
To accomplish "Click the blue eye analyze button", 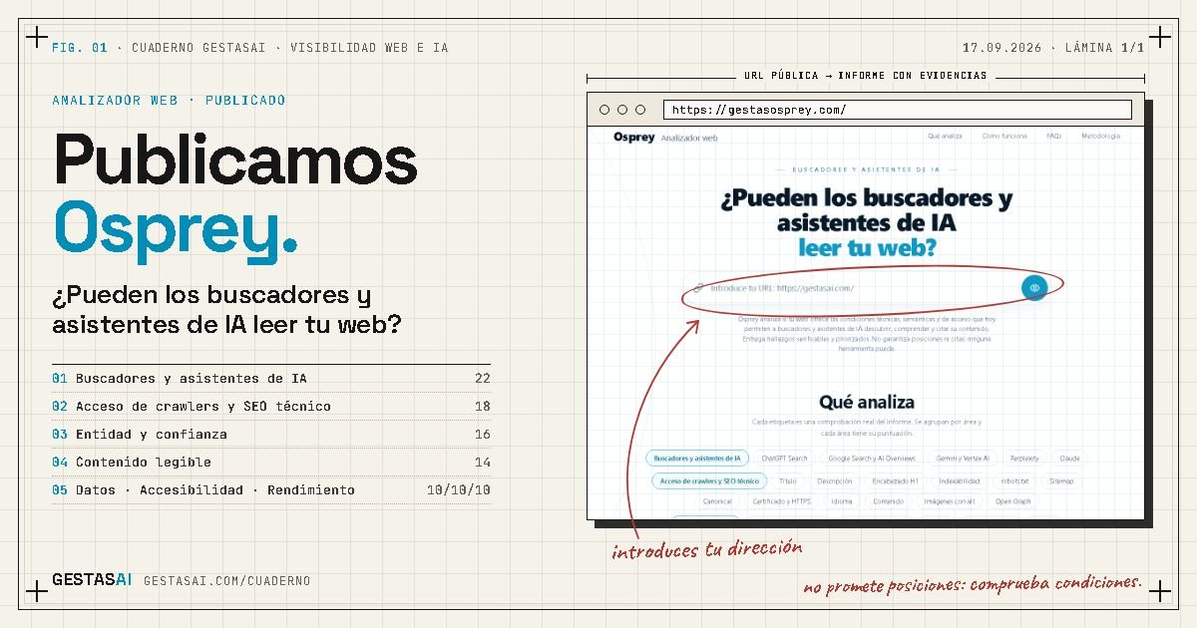I will [1034, 288].
